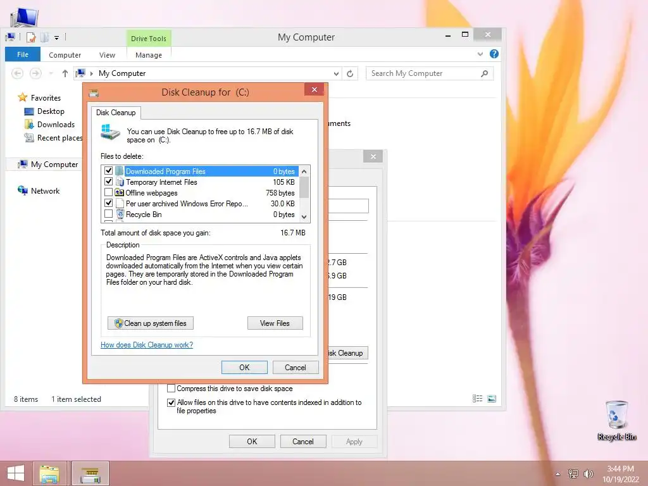Select the Drive Tools contextual tab
This screenshot has width=648, height=486.
point(148,39)
